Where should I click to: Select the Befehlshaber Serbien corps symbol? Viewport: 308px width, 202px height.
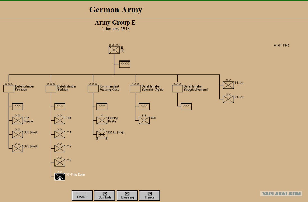click(51, 88)
